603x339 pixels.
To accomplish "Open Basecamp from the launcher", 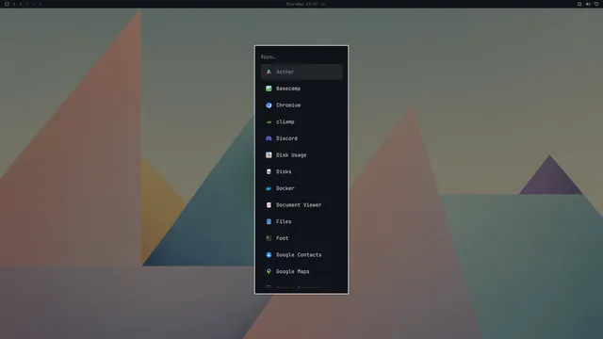I will tap(301, 89).
